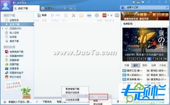The image size is (170, 105).
Task: Click the green play start-task toolbar icon
Action: click(x=53, y=15)
